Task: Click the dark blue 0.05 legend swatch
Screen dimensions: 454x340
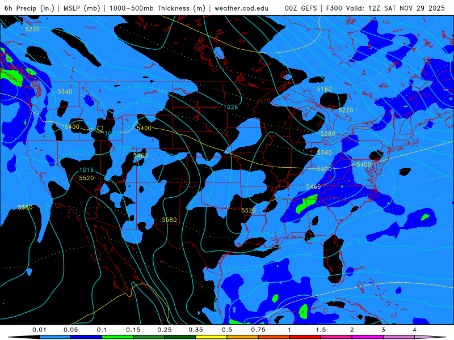Action: pos(86,337)
